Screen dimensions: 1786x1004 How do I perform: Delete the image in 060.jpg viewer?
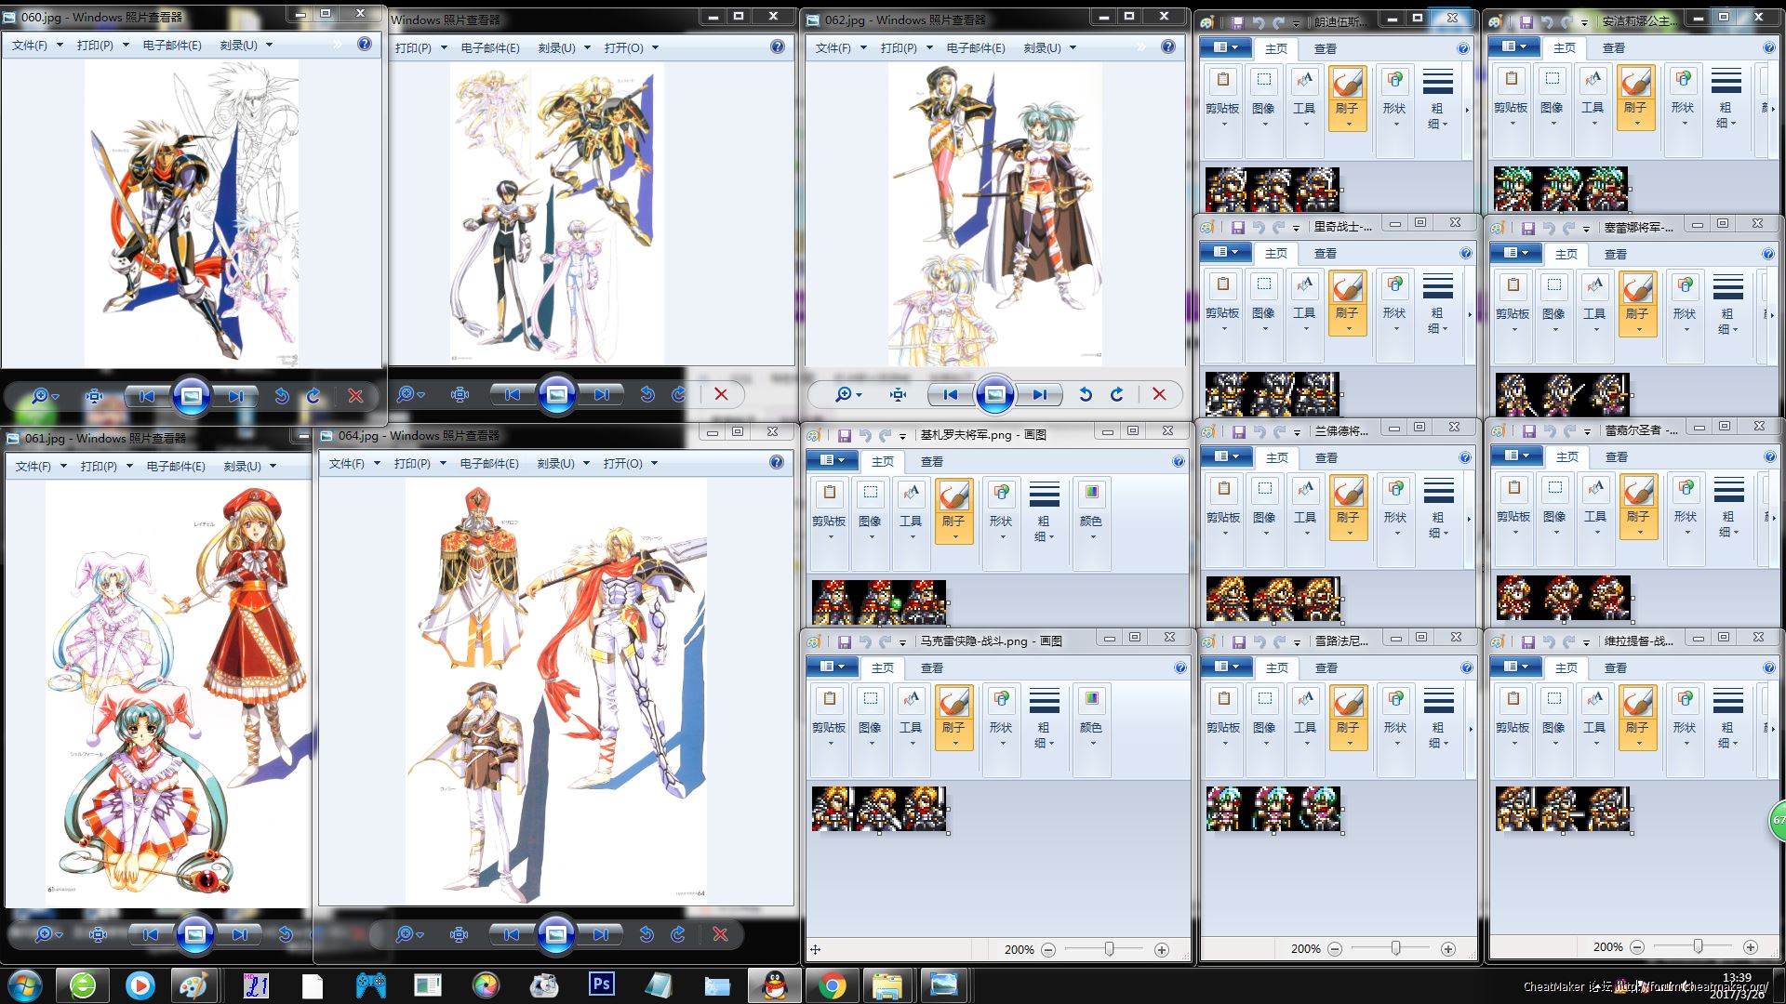click(x=355, y=396)
